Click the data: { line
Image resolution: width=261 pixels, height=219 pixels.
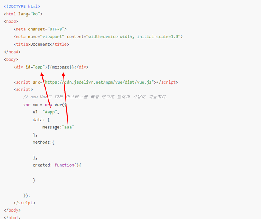pos(41,120)
